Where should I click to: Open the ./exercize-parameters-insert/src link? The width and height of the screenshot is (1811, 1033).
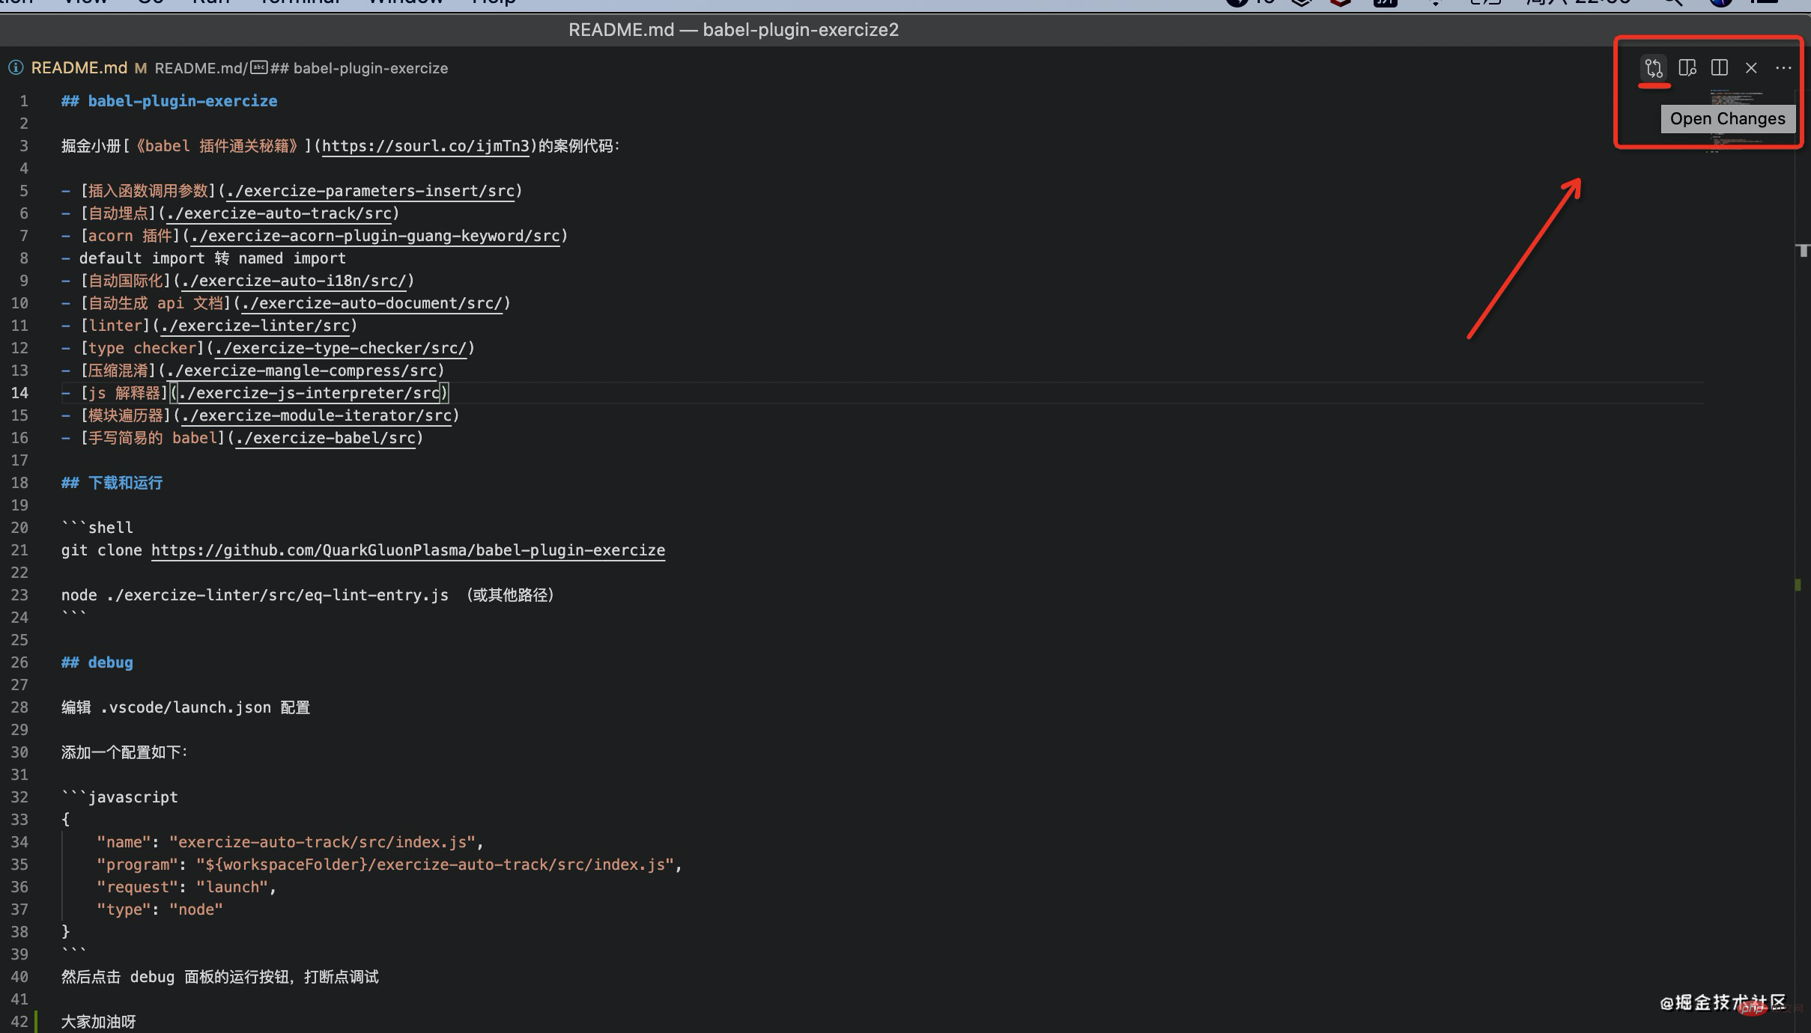tap(370, 191)
